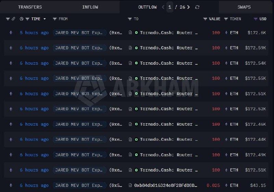Click Ethereum chain icon on the $172.59K row
This screenshot has height=192, width=274.
[11, 48]
